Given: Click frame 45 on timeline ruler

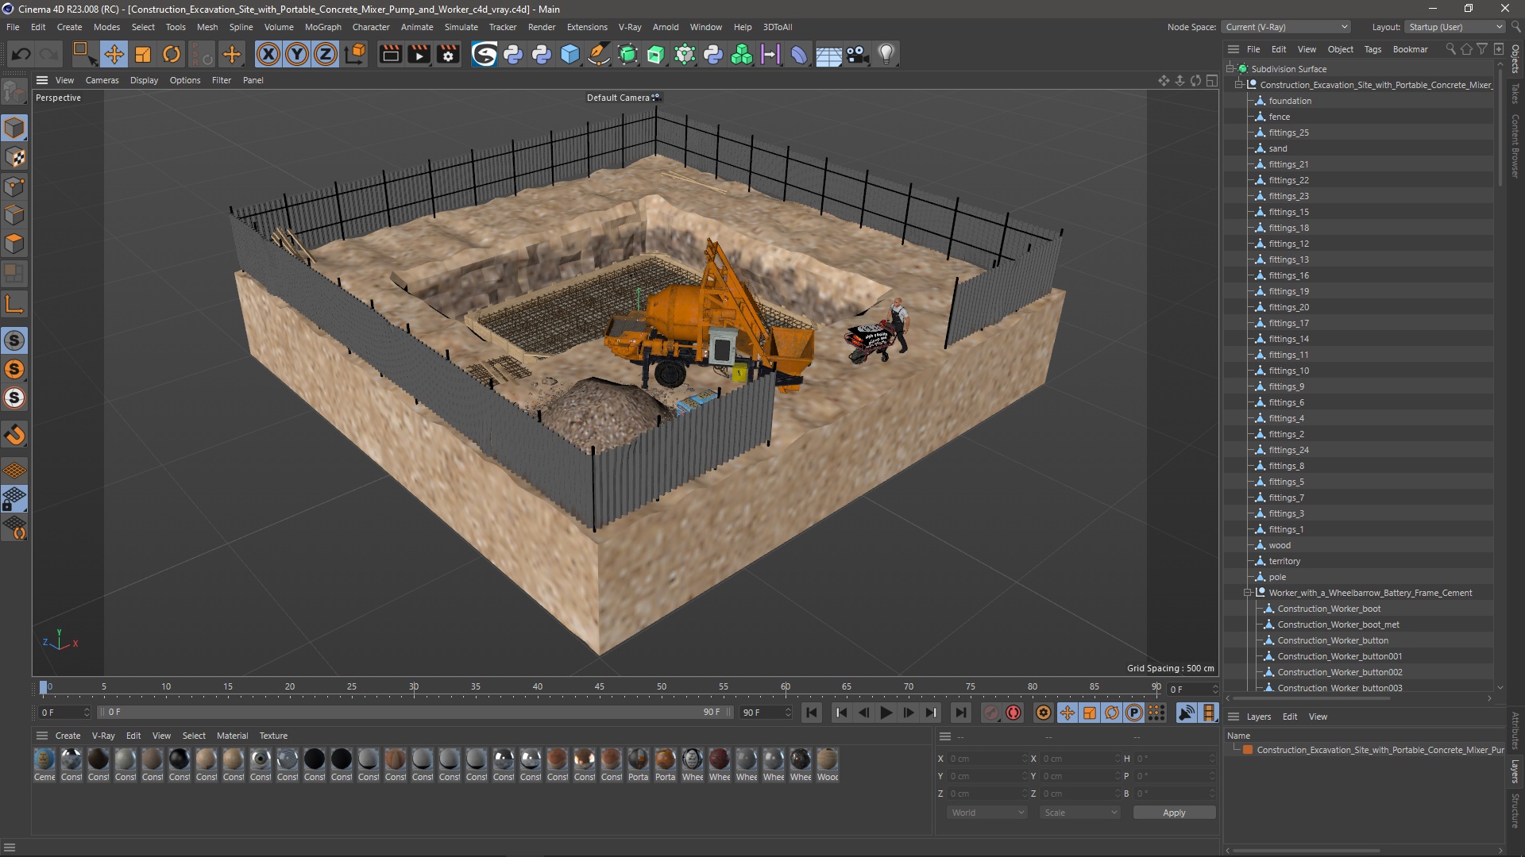Looking at the screenshot, I should pyautogui.click(x=600, y=687).
